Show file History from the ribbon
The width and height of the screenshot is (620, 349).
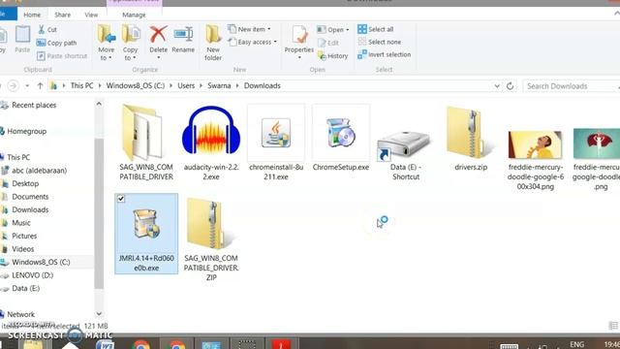tap(333, 56)
